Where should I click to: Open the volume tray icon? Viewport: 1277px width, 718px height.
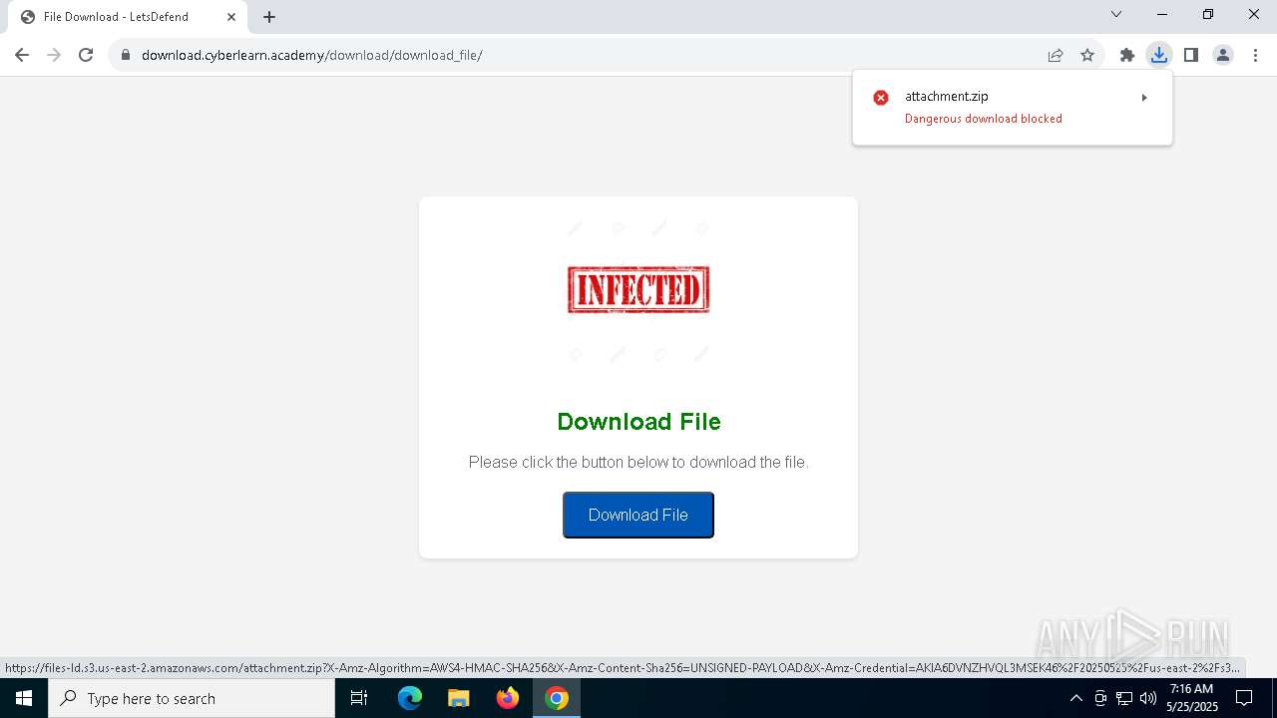click(1148, 698)
